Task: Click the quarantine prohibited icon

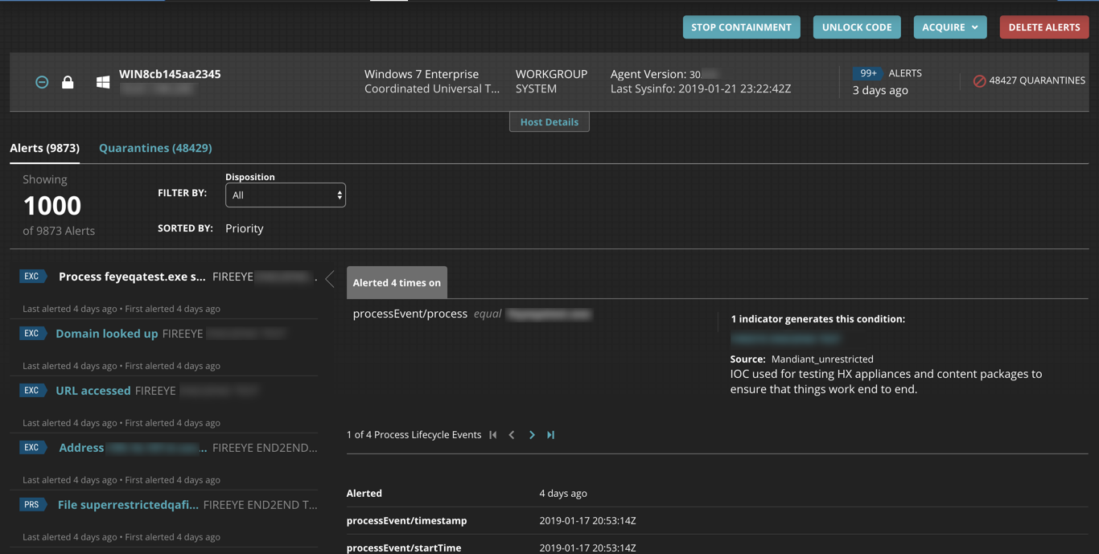Action: 979,80
